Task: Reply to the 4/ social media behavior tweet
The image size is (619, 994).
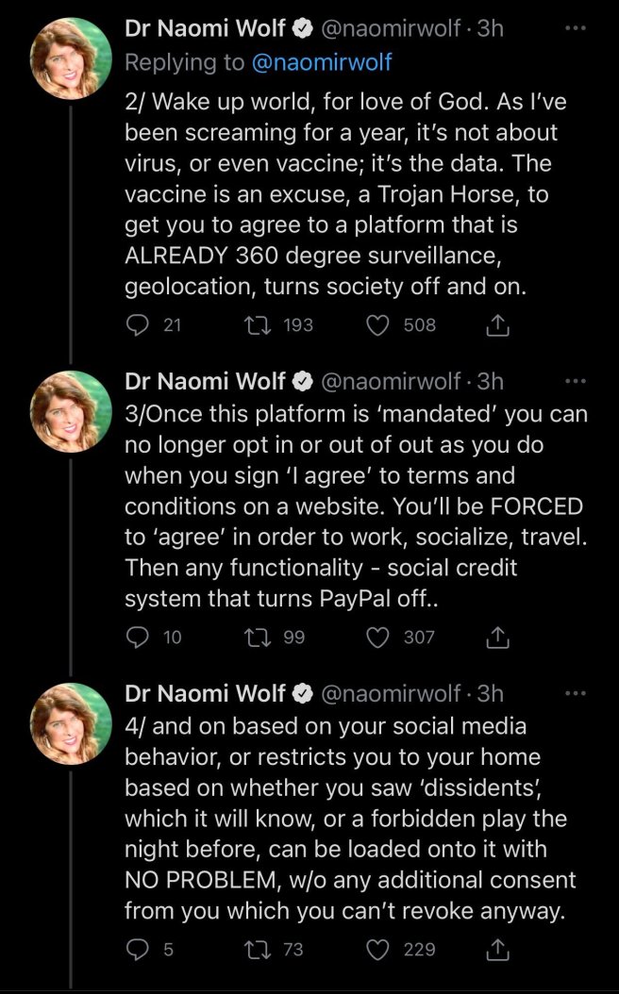Action: (x=138, y=950)
